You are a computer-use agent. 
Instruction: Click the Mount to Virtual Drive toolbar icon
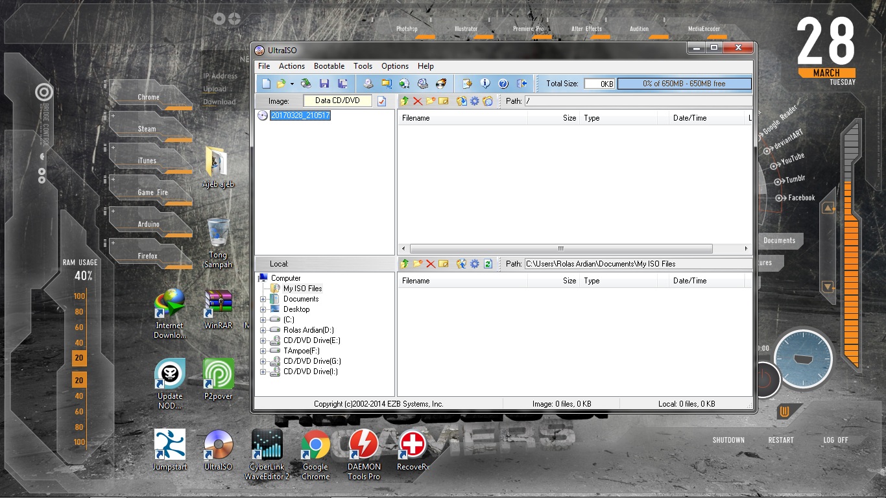pyautogui.click(x=423, y=84)
